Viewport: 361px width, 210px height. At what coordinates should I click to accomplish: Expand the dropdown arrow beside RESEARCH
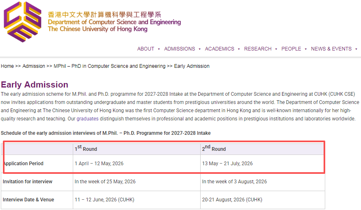click(276, 49)
